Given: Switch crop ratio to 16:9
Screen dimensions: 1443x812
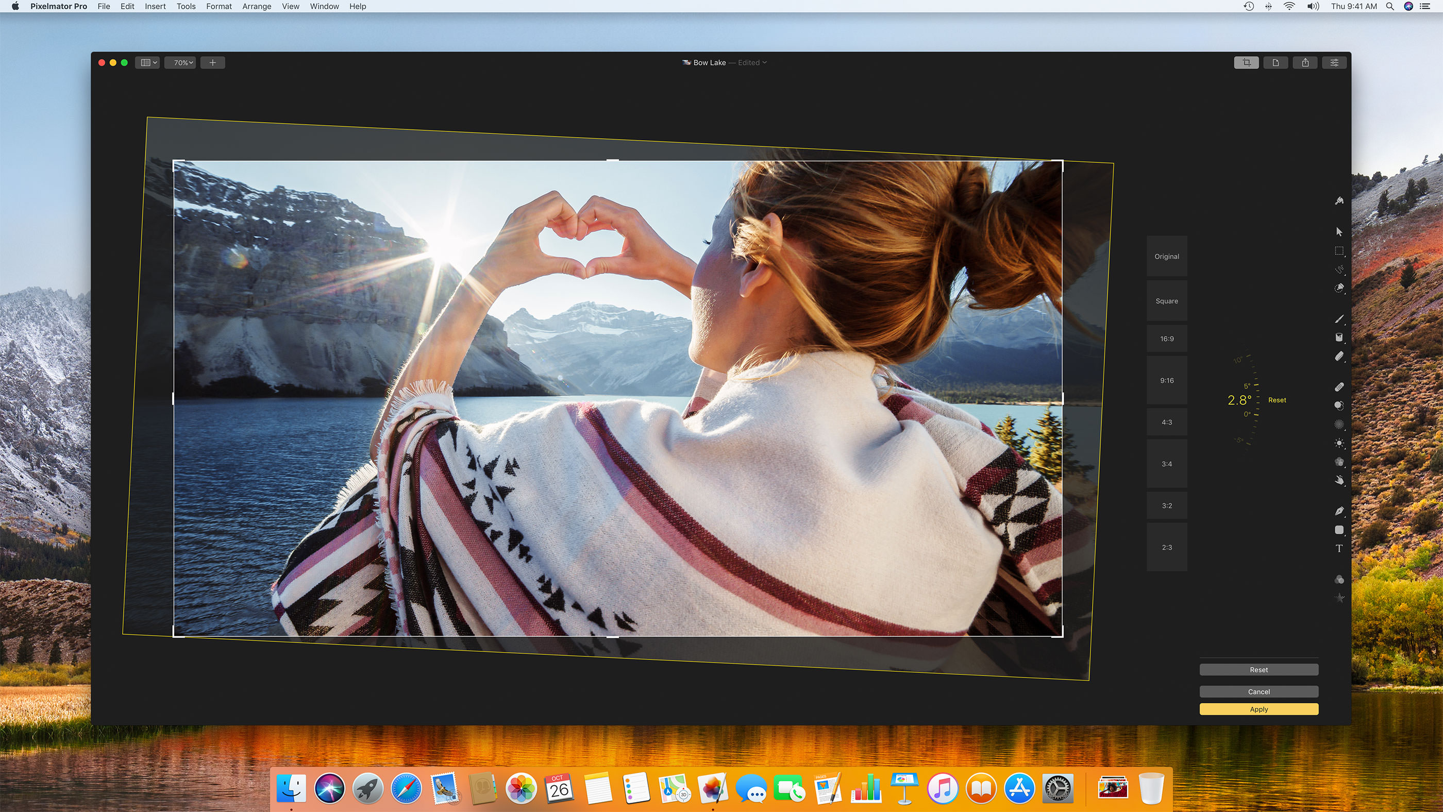Looking at the screenshot, I should click(1167, 338).
